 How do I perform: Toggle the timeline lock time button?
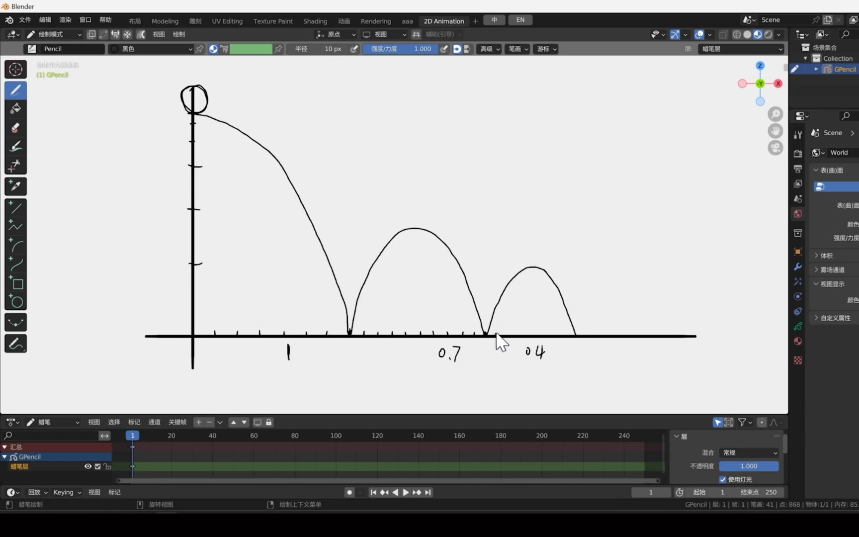coord(268,422)
